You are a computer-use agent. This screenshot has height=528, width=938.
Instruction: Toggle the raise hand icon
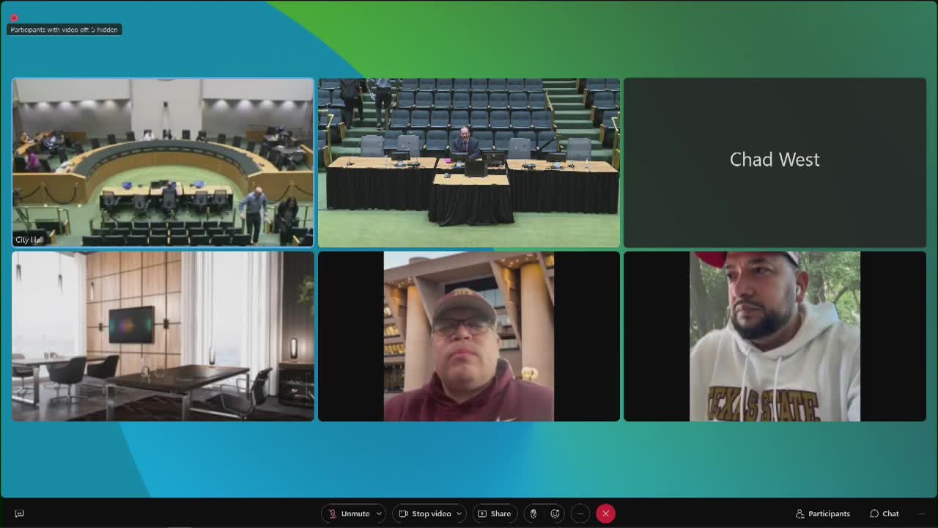533,513
